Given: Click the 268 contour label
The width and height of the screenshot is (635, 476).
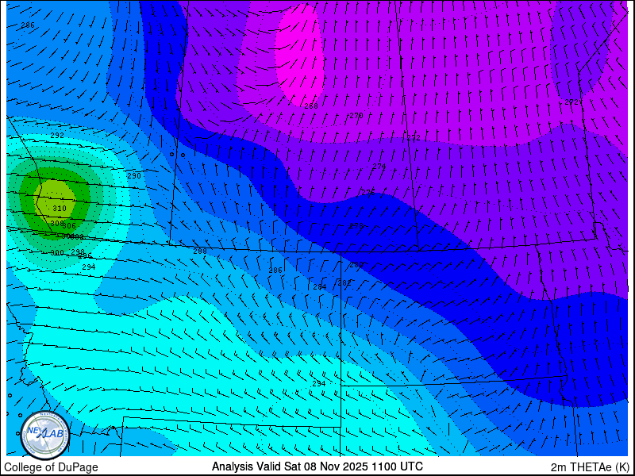Looking at the screenshot, I should (311, 106).
